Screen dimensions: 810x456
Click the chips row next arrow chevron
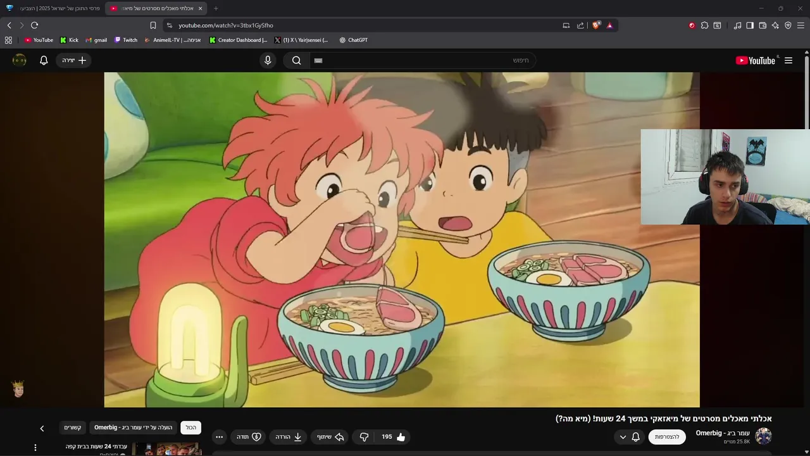pyautogui.click(x=42, y=428)
